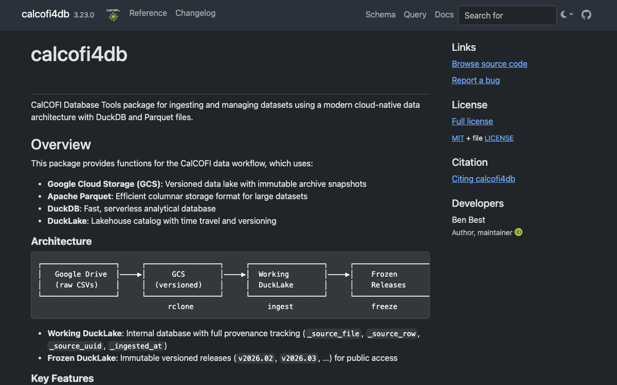Click the _source_file code text
Viewport: 617px width, 385px height.
click(334, 334)
